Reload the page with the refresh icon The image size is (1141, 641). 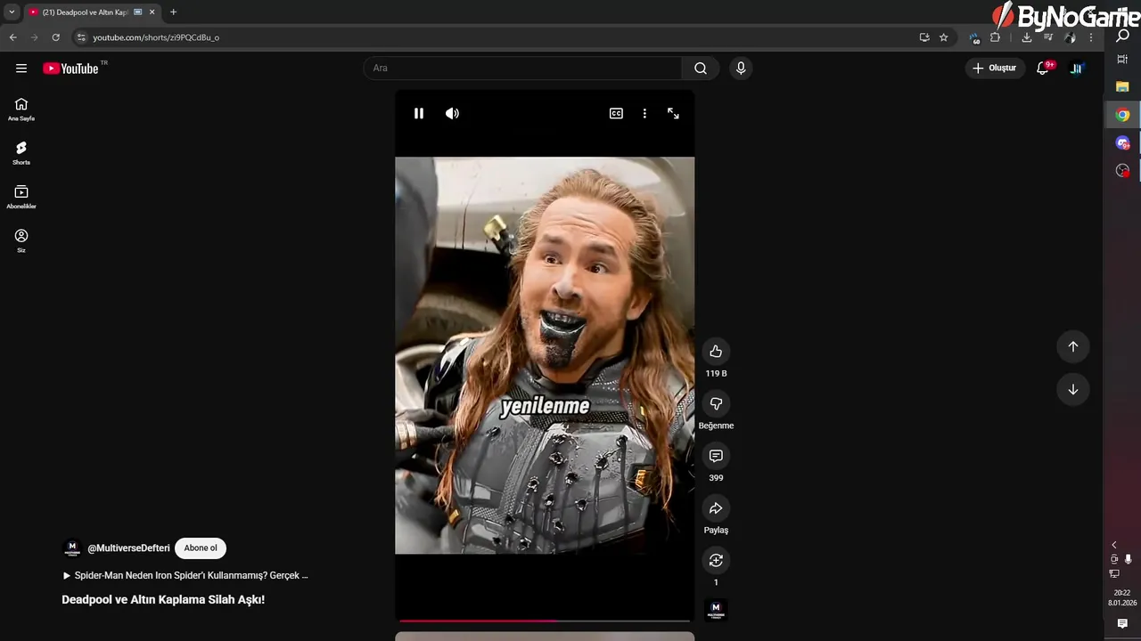[55, 37]
